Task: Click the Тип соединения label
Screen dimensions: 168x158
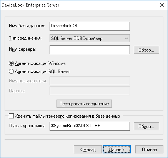Action: tap(25, 38)
